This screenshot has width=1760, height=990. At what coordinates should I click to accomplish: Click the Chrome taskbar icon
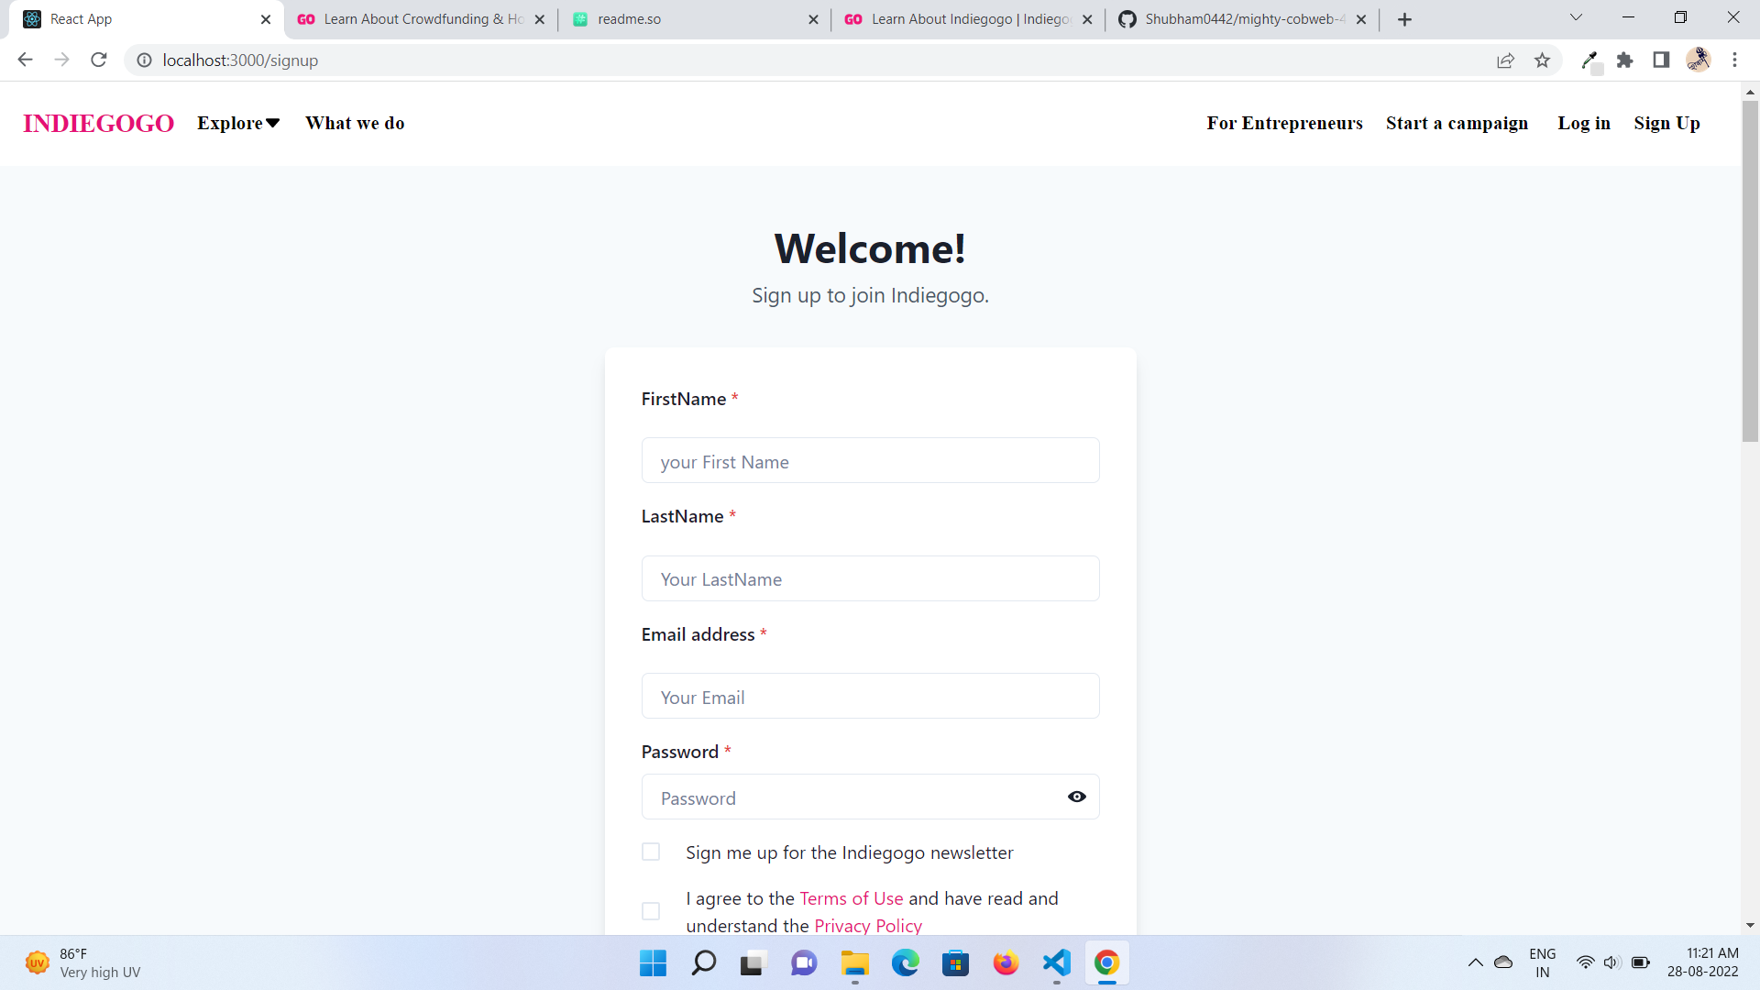click(1106, 963)
